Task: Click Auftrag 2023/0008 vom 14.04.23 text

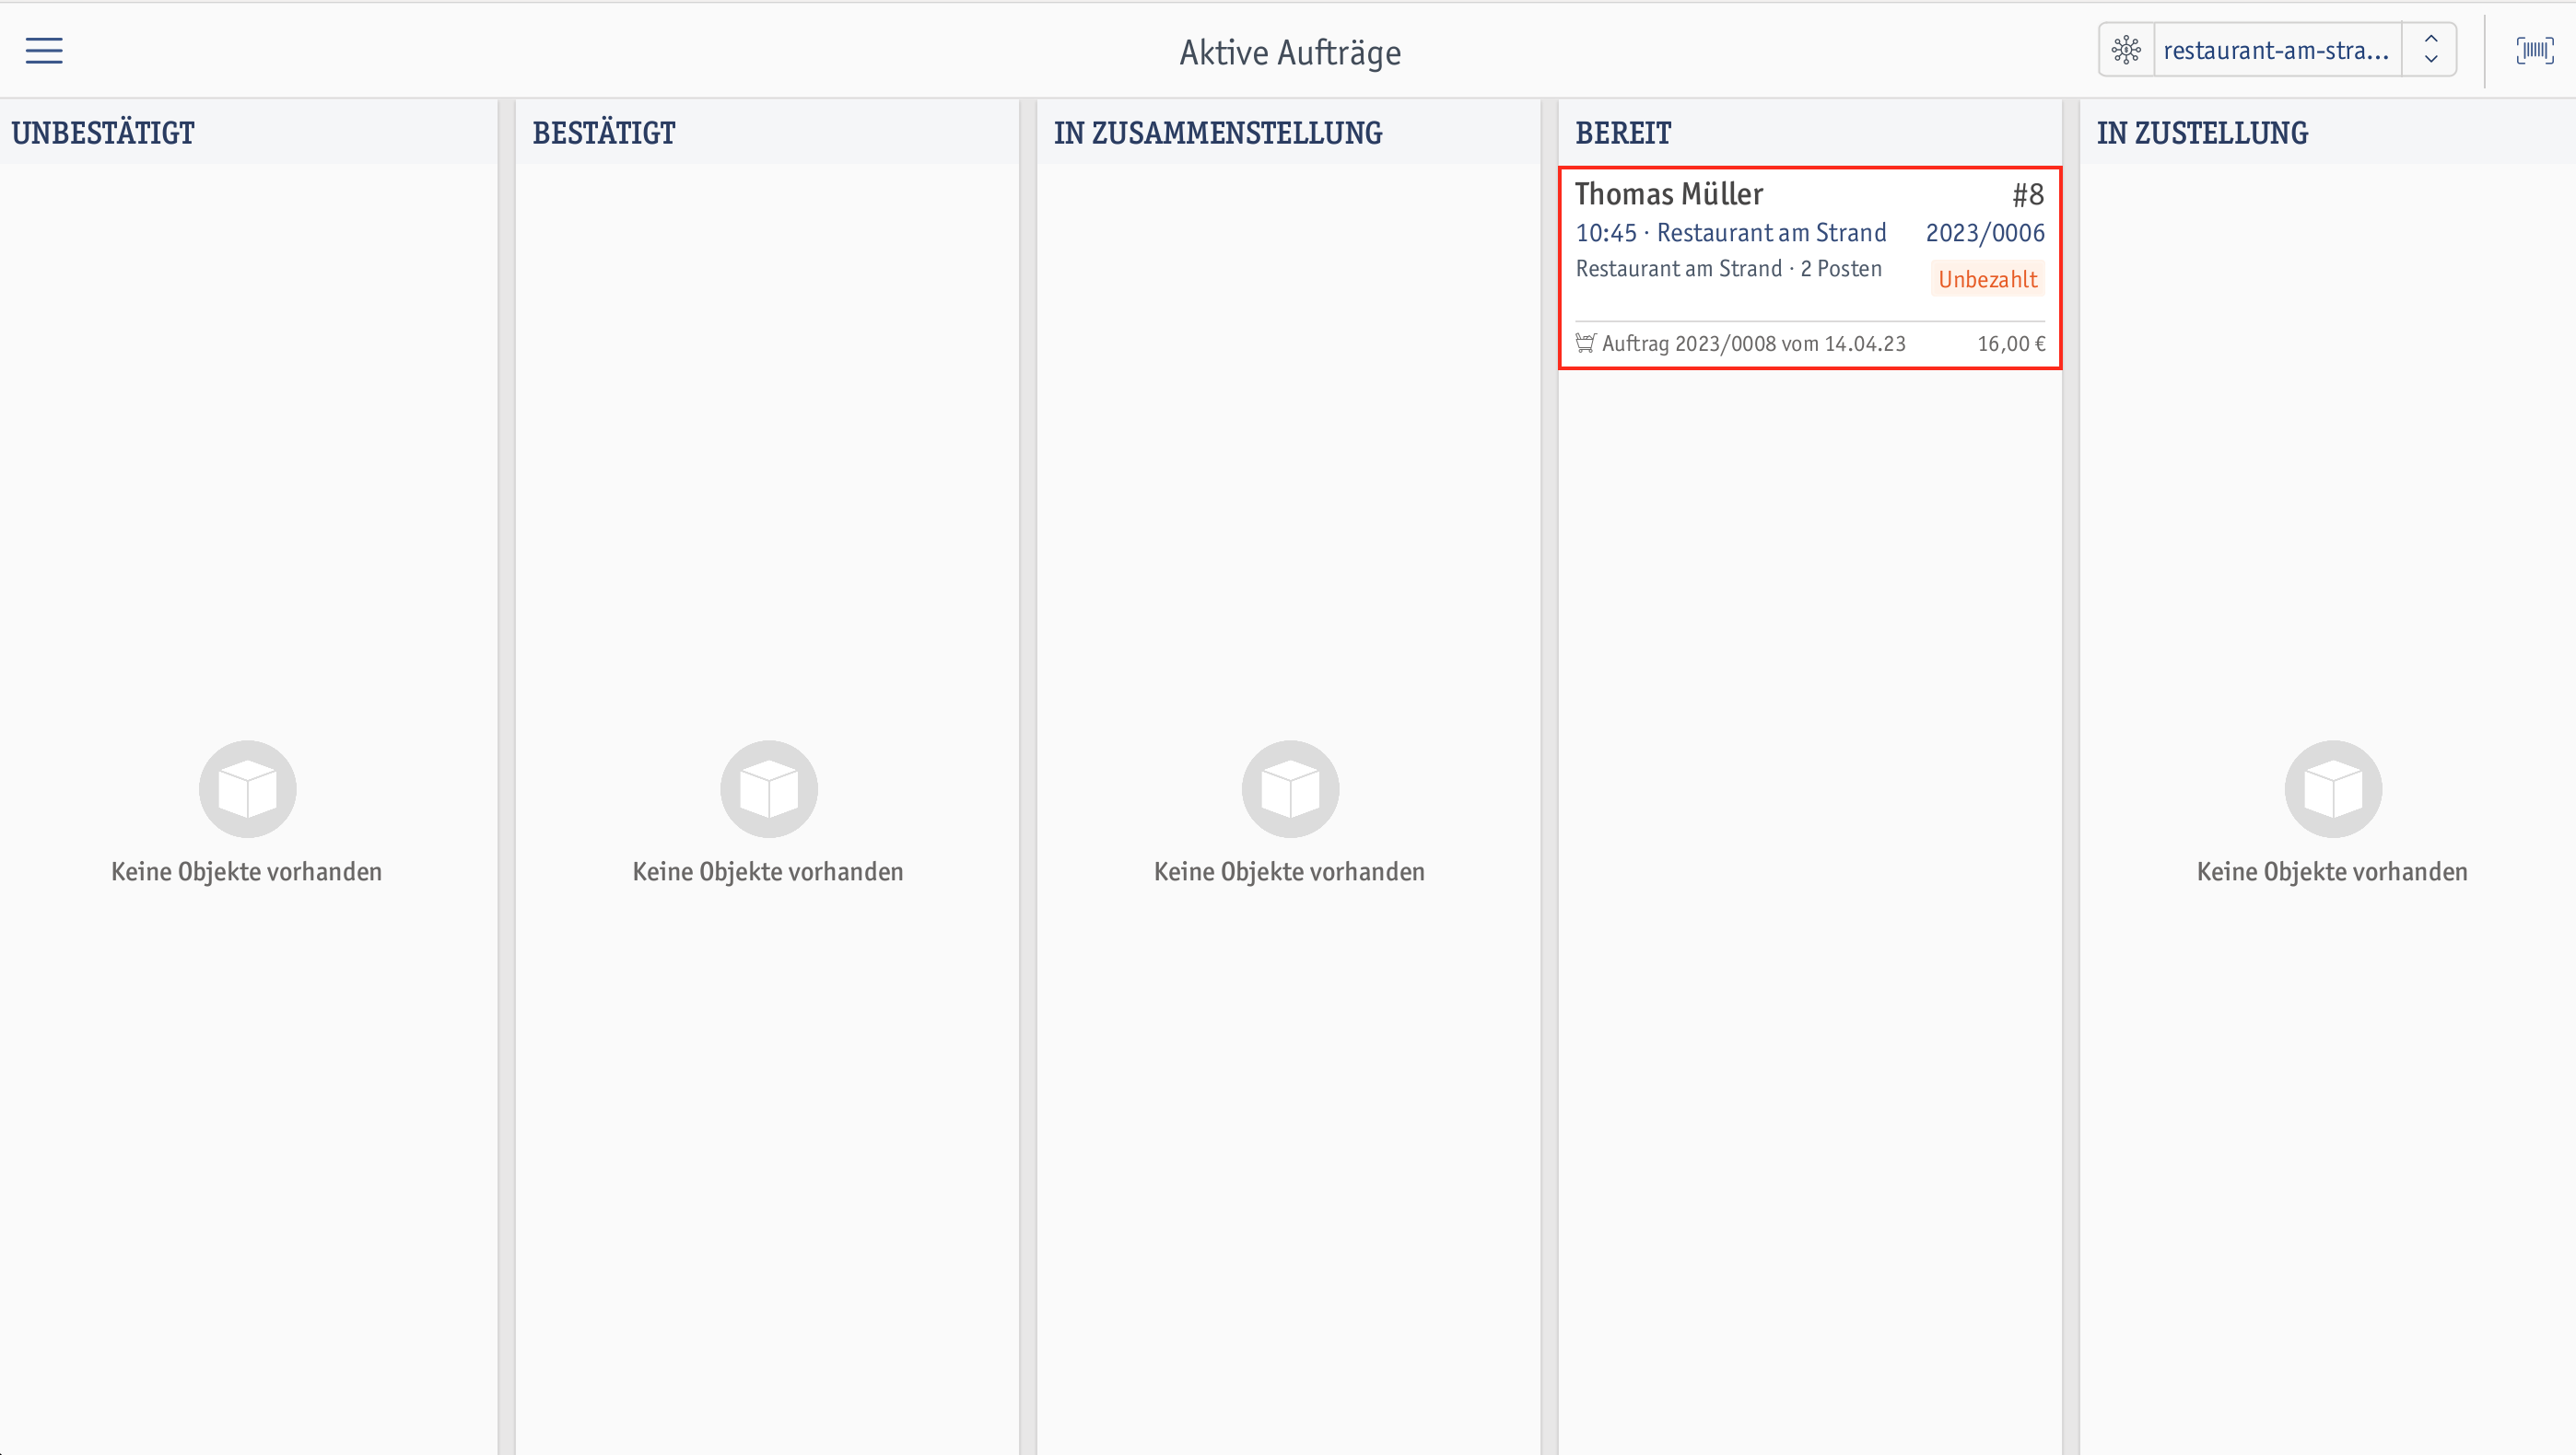Action: 1754,343
